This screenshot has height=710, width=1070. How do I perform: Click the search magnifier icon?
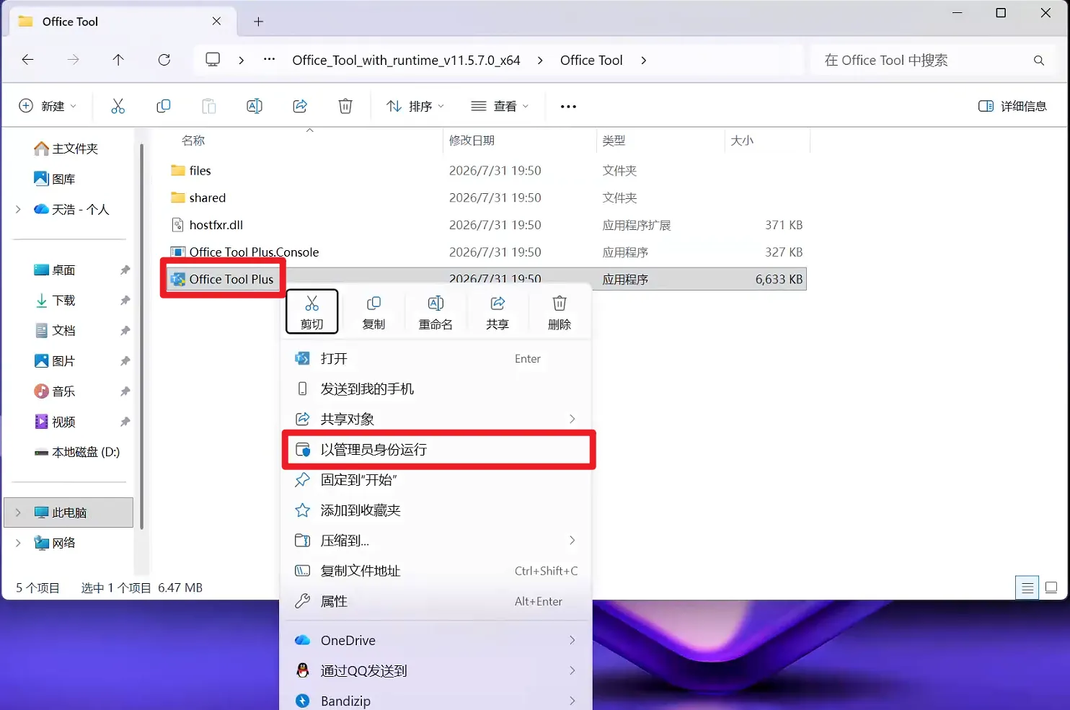click(1039, 61)
